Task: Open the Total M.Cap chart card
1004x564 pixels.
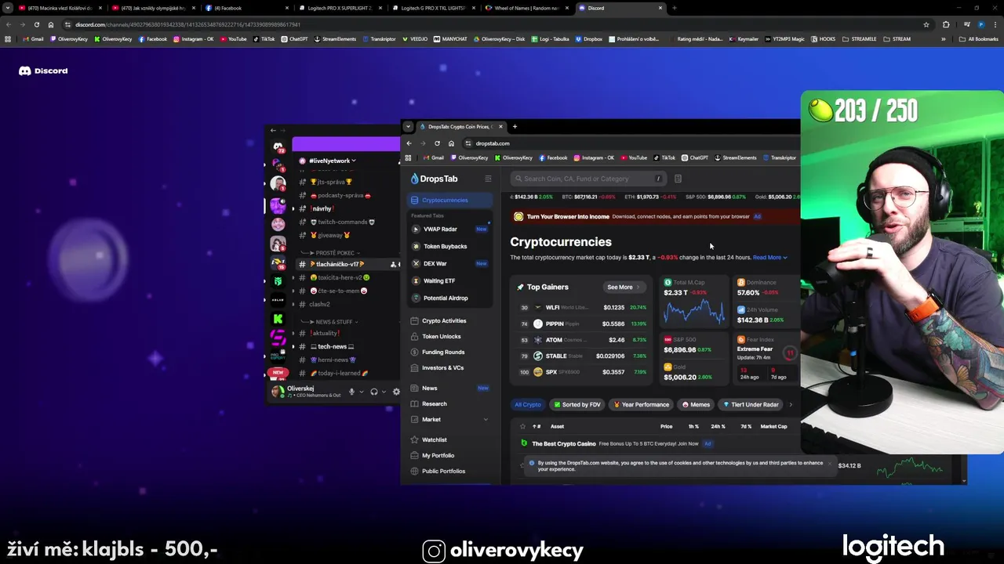Action: pos(694,302)
